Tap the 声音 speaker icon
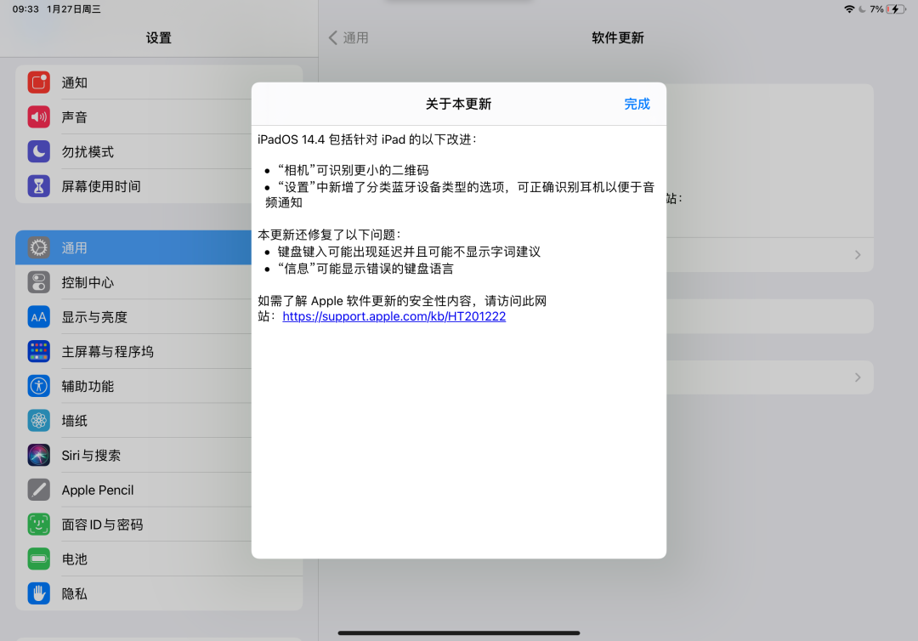This screenshot has width=918, height=641. point(38,117)
